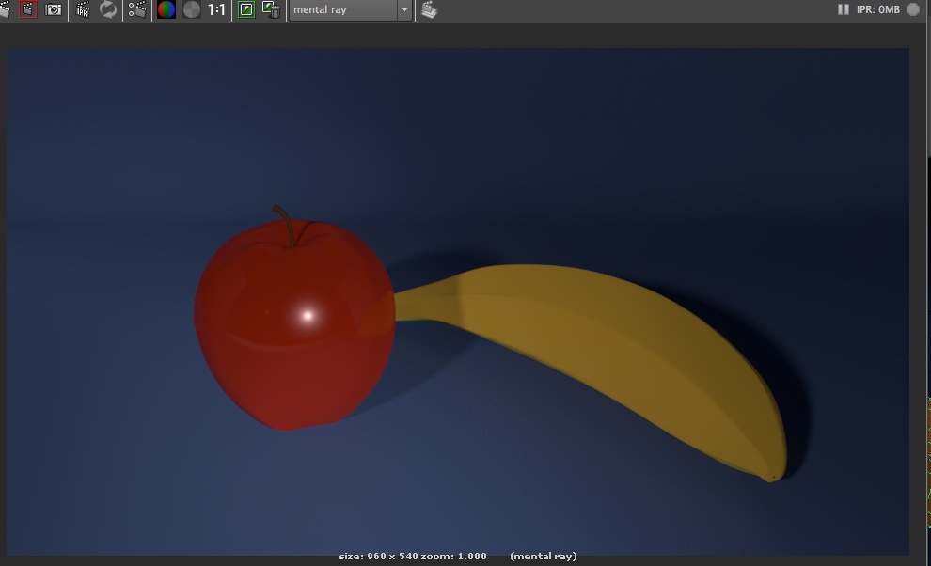
Task: Pause the IPR tuning
Action: (x=843, y=9)
